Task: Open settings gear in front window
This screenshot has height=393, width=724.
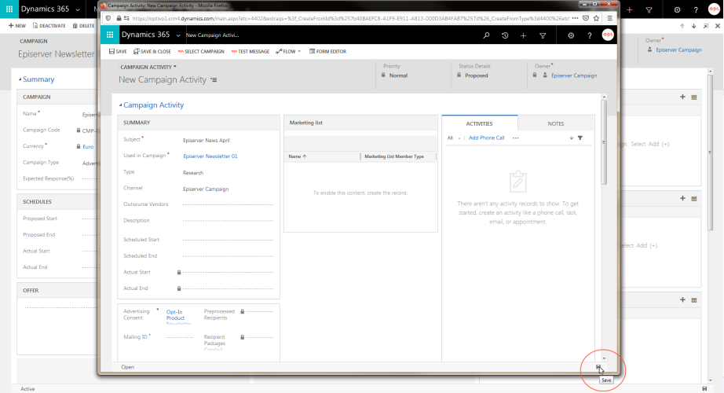Action: (x=571, y=35)
